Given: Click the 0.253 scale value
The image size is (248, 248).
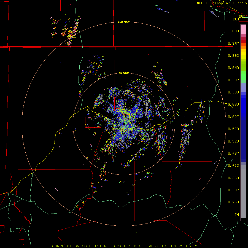Looking at the screenshot, I should (233, 202).
